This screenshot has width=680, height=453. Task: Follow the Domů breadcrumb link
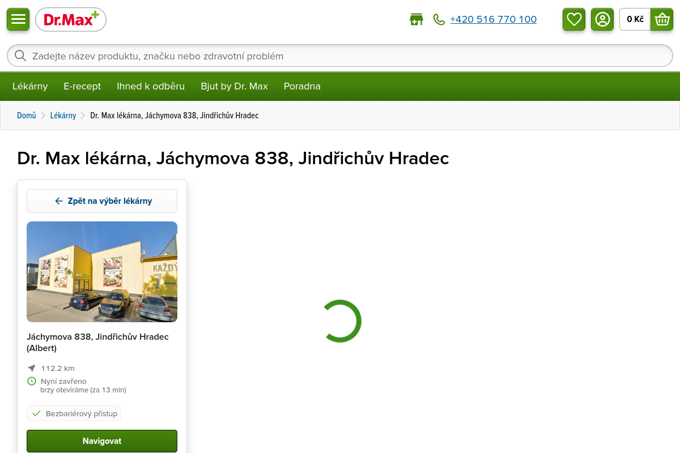tap(27, 116)
